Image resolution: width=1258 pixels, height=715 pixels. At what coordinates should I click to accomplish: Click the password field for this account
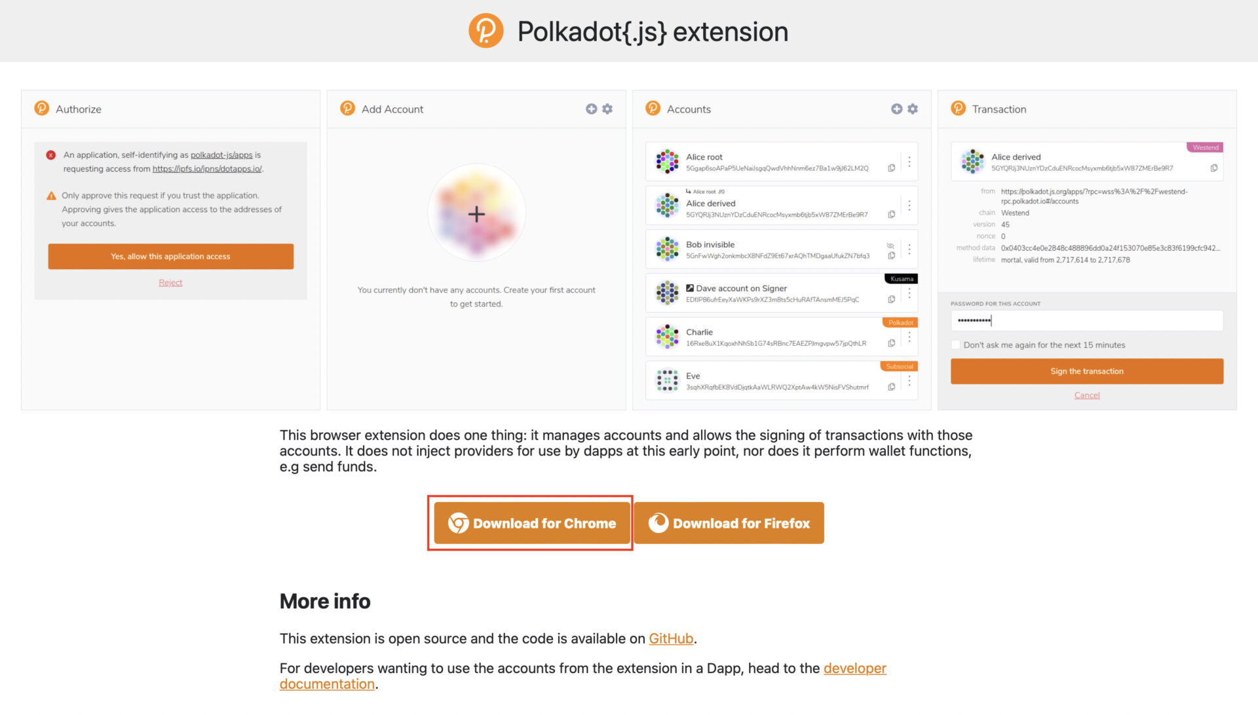1087,321
